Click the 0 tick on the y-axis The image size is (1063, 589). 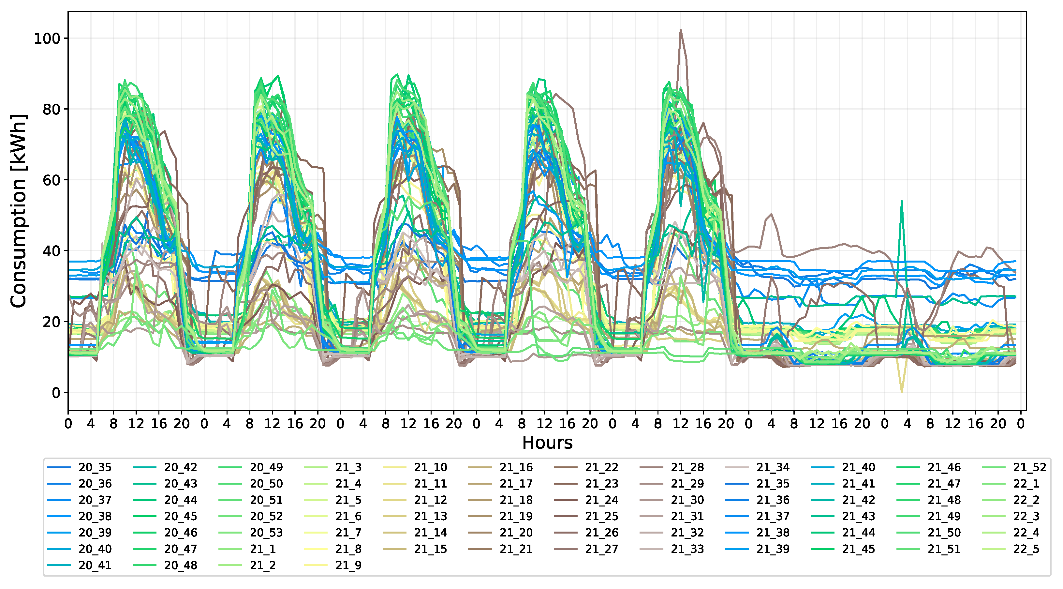coord(56,393)
